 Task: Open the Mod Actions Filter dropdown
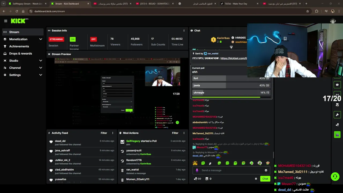point(175,133)
